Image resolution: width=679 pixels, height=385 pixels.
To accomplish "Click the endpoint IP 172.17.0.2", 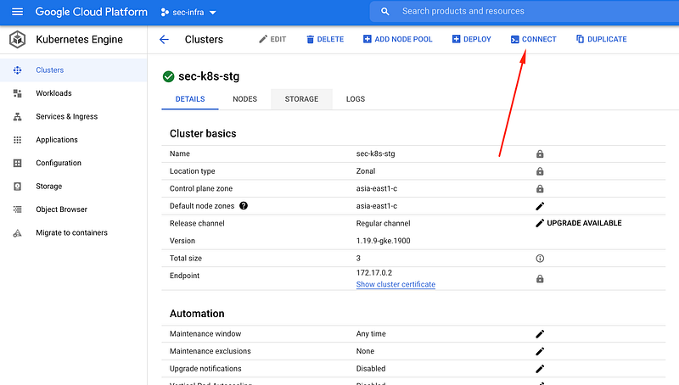I will [373, 272].
